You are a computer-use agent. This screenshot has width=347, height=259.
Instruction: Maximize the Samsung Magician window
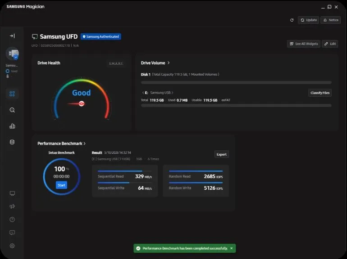329,7
